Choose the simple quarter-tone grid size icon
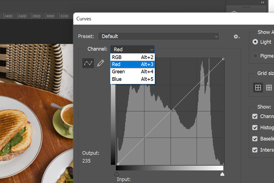Viewport: 274px width, 183px height. tap(258, 87)
